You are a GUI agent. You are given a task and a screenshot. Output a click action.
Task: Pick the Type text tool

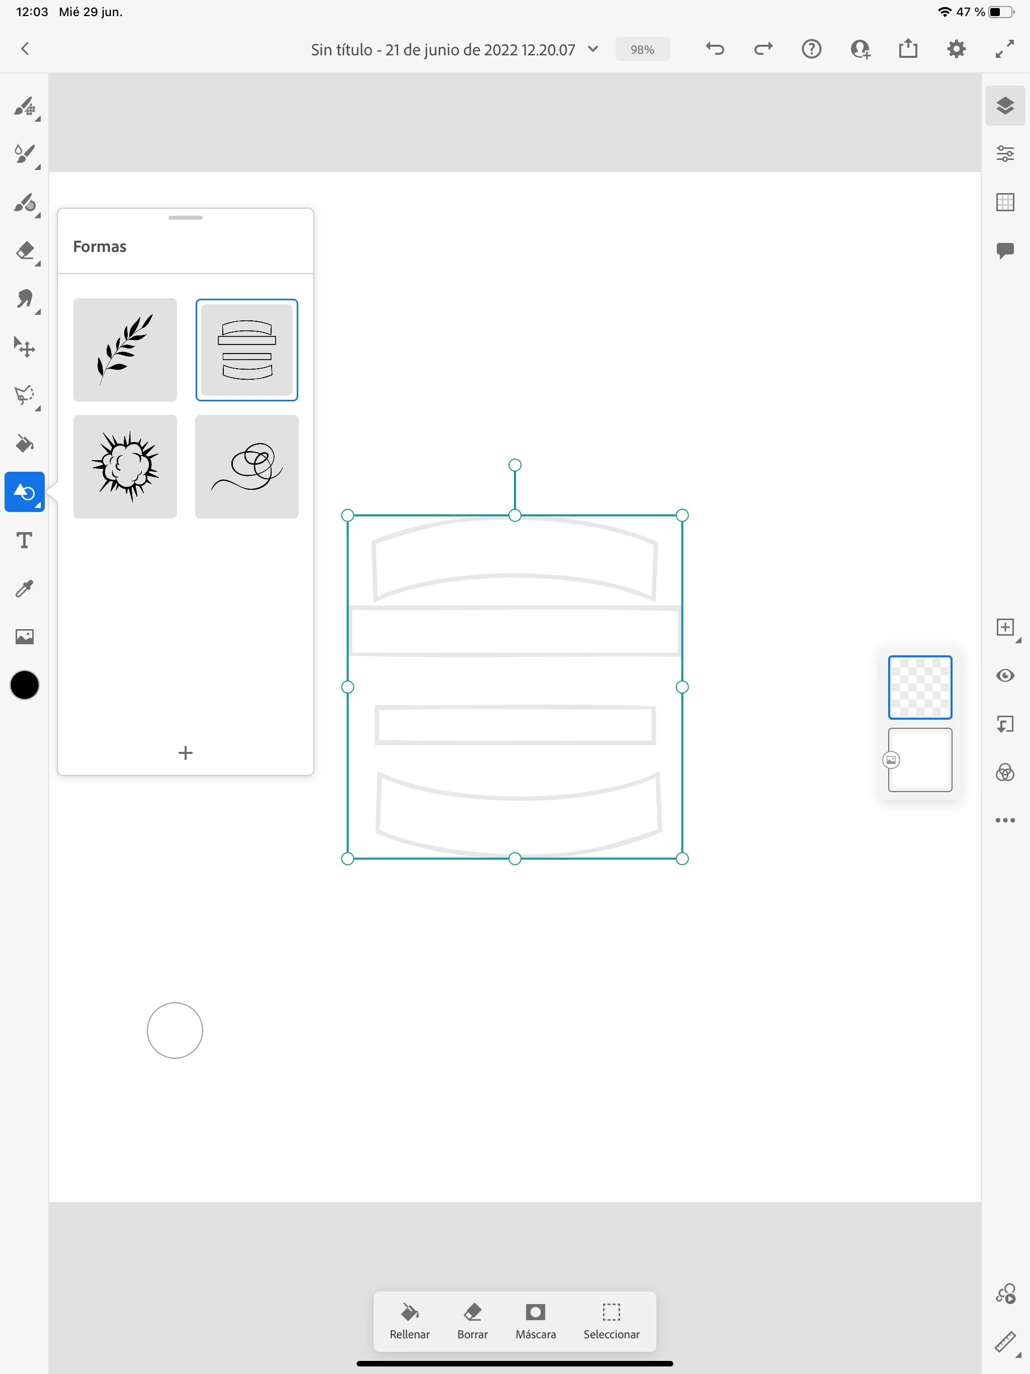point(24,541)
